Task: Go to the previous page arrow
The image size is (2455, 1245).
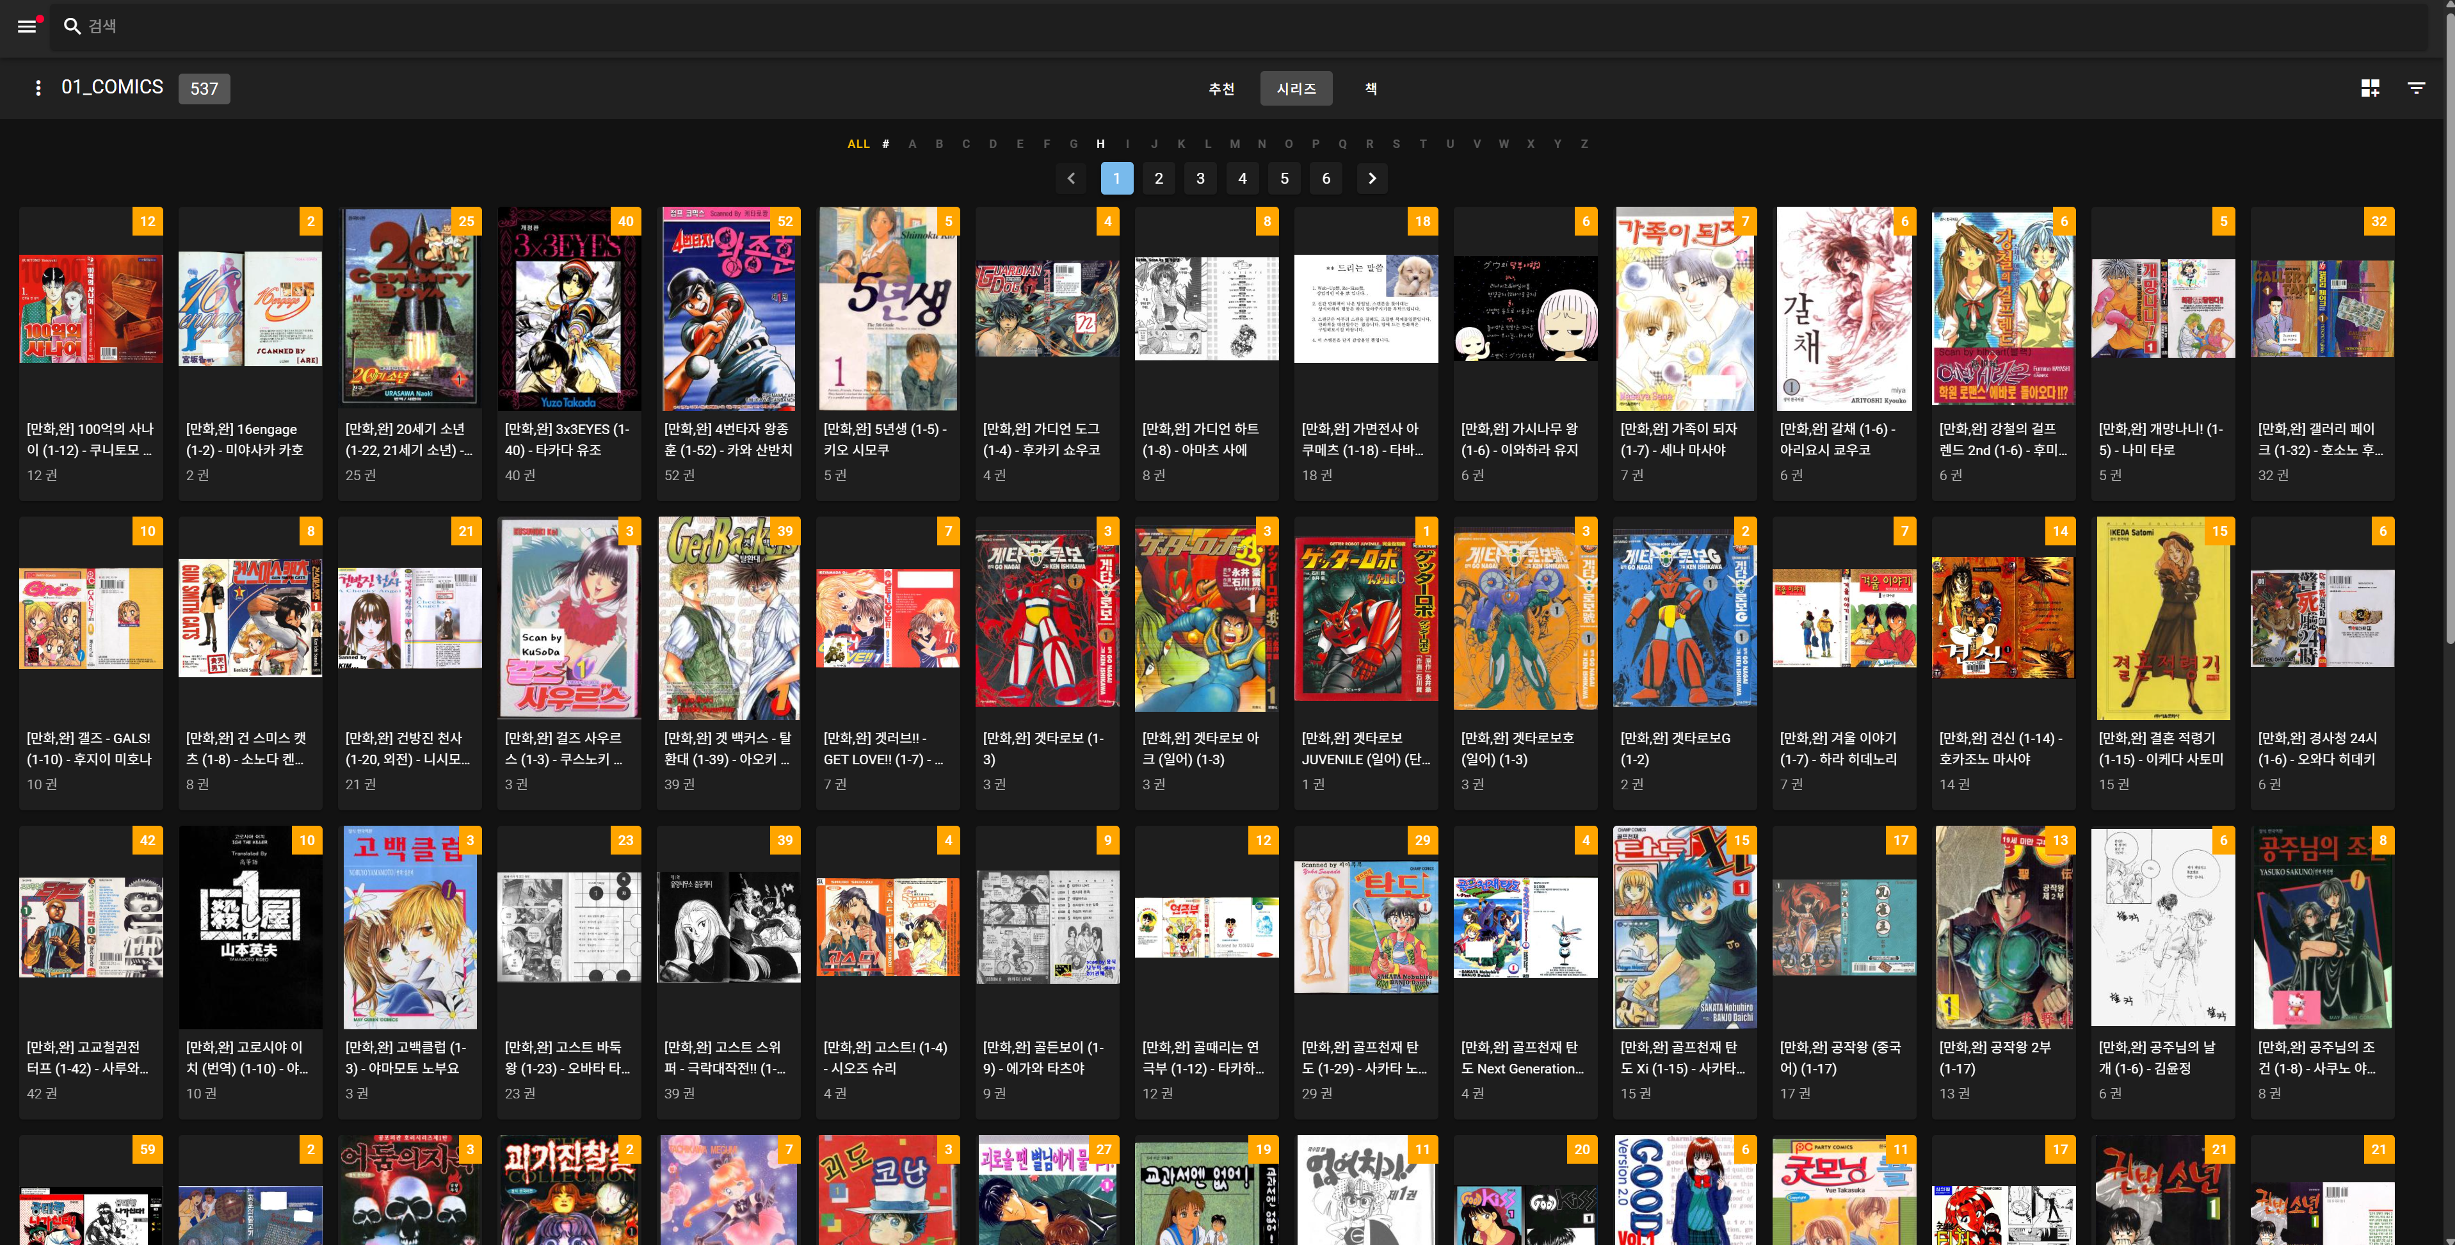Action: [1071, 178]
